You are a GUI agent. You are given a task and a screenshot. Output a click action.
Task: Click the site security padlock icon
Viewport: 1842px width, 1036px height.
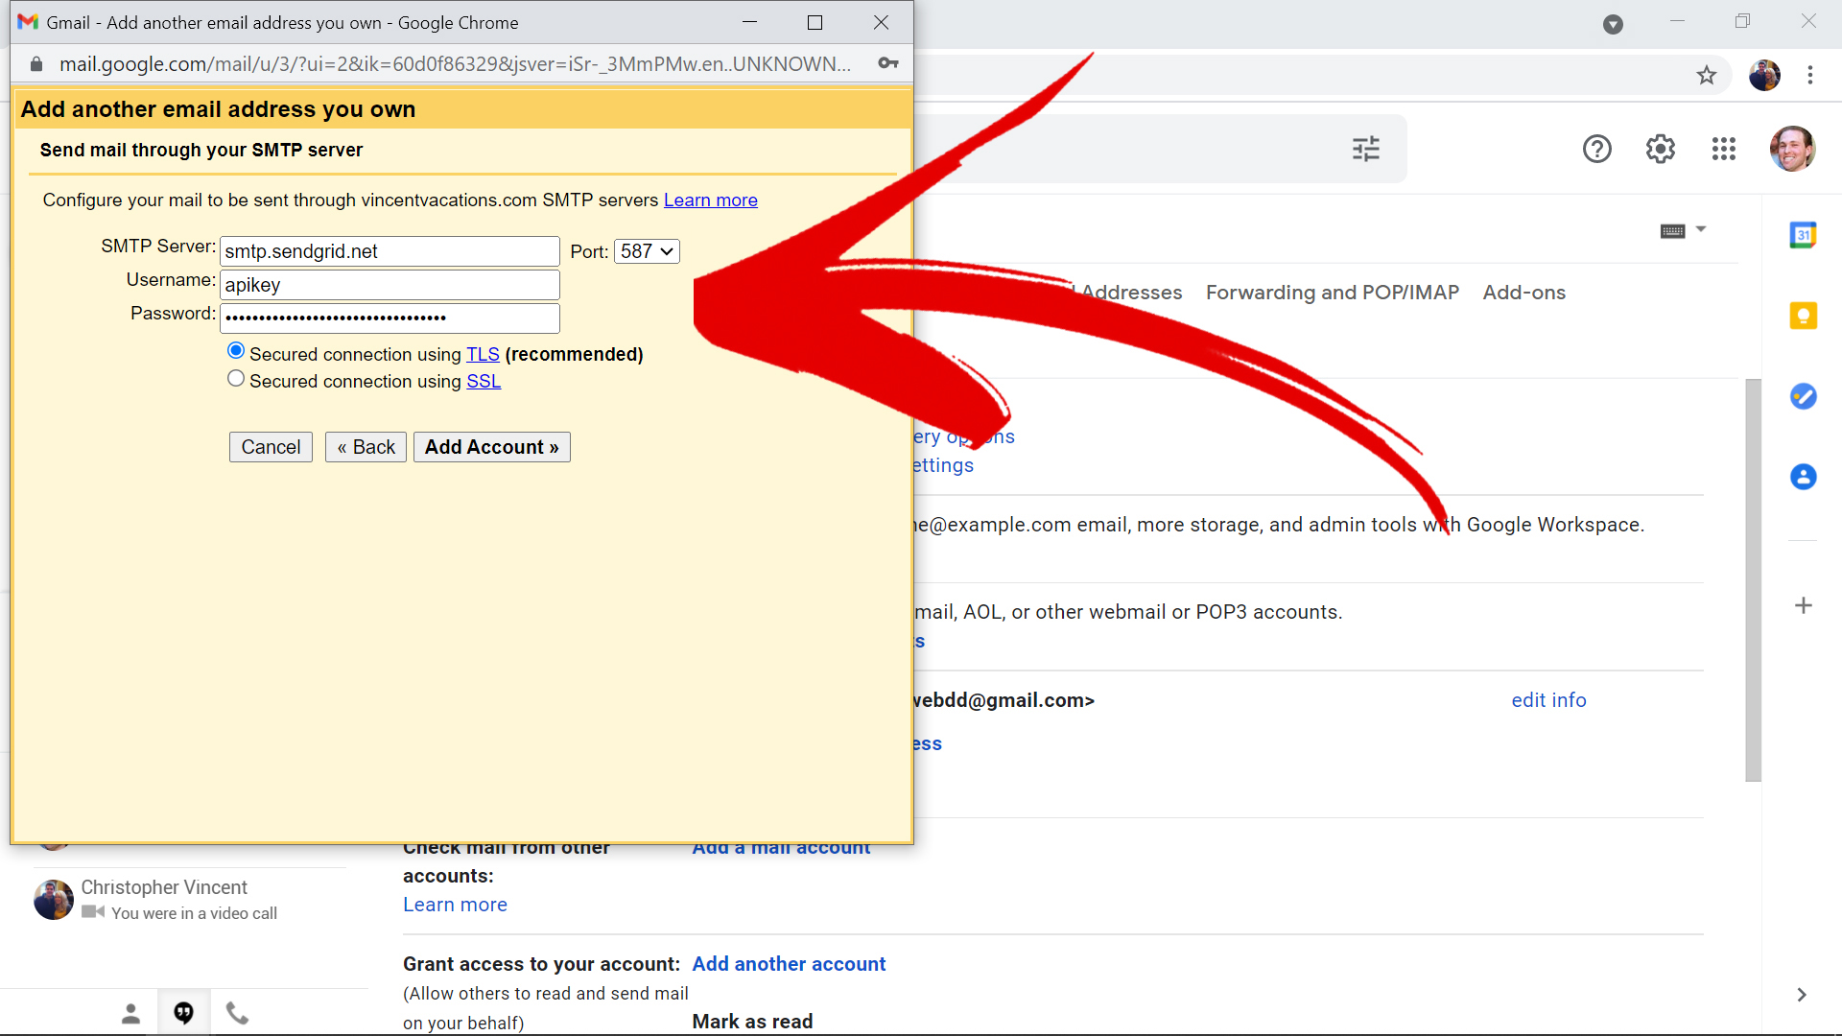(36, 64)
